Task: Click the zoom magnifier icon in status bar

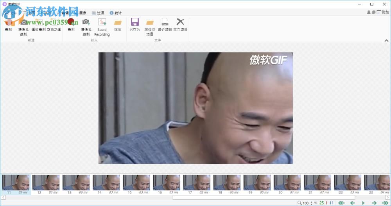Action: [x=300, y=203]
